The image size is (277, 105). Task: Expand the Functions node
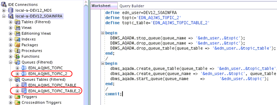pos(11,57)
